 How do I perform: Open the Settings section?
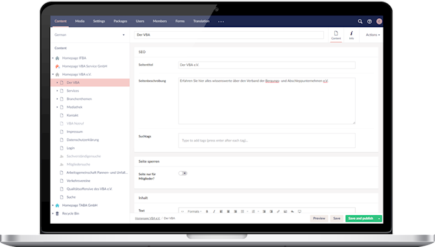pyautogui.click(x=99, y=21)
